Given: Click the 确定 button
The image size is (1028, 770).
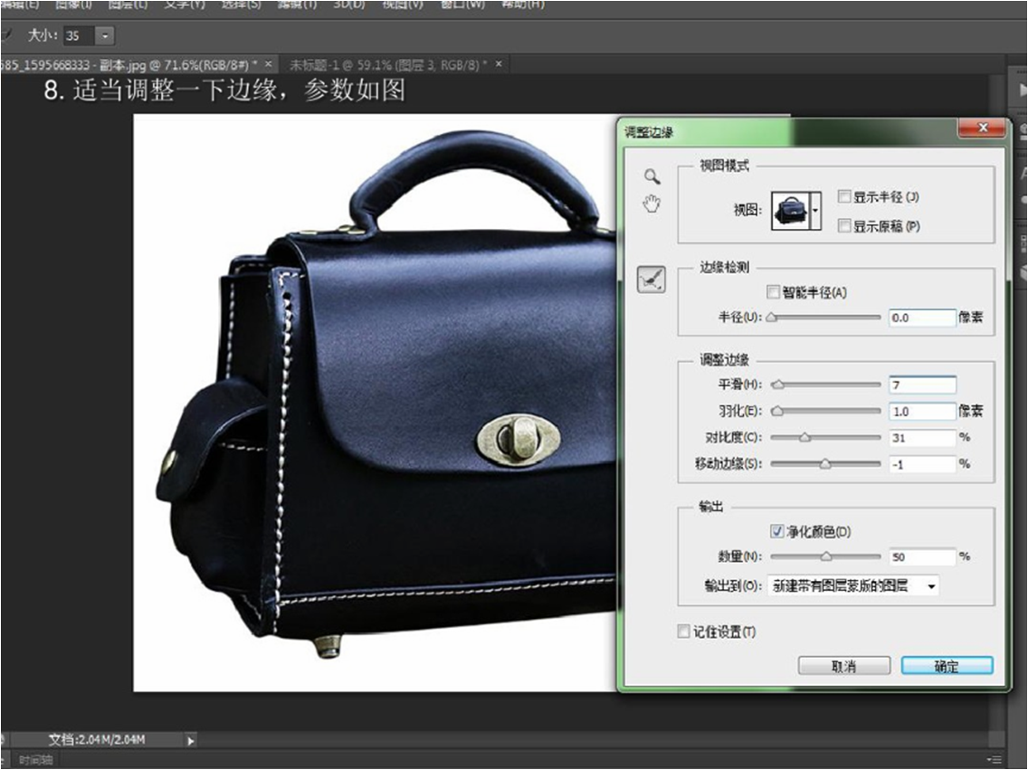Looking at the screenshot, I should tap(947, 666).
